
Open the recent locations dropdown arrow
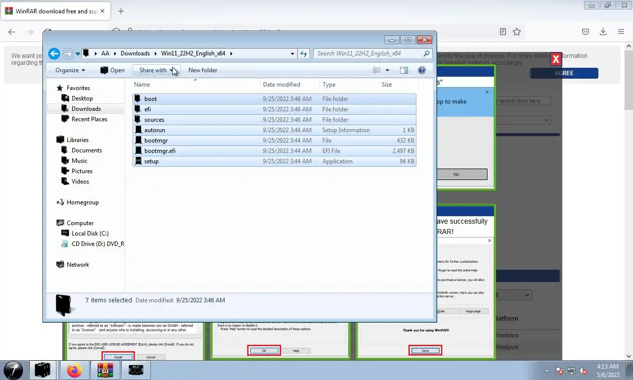click(x=78, y=54)
